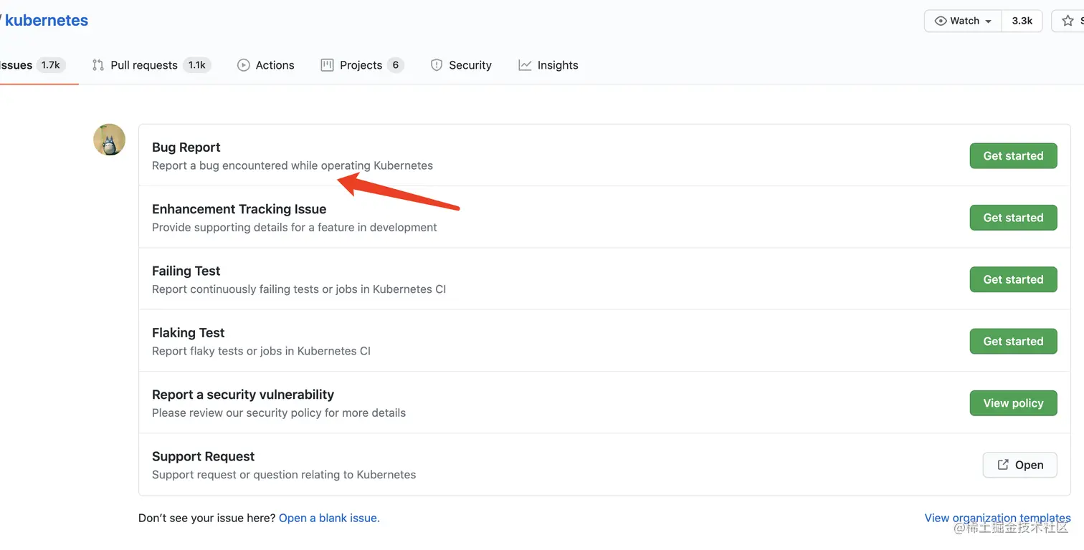This screenshot has height=550, width=1084.
Task: Open the Pull requests tab
Action: [x=151, y=65]
